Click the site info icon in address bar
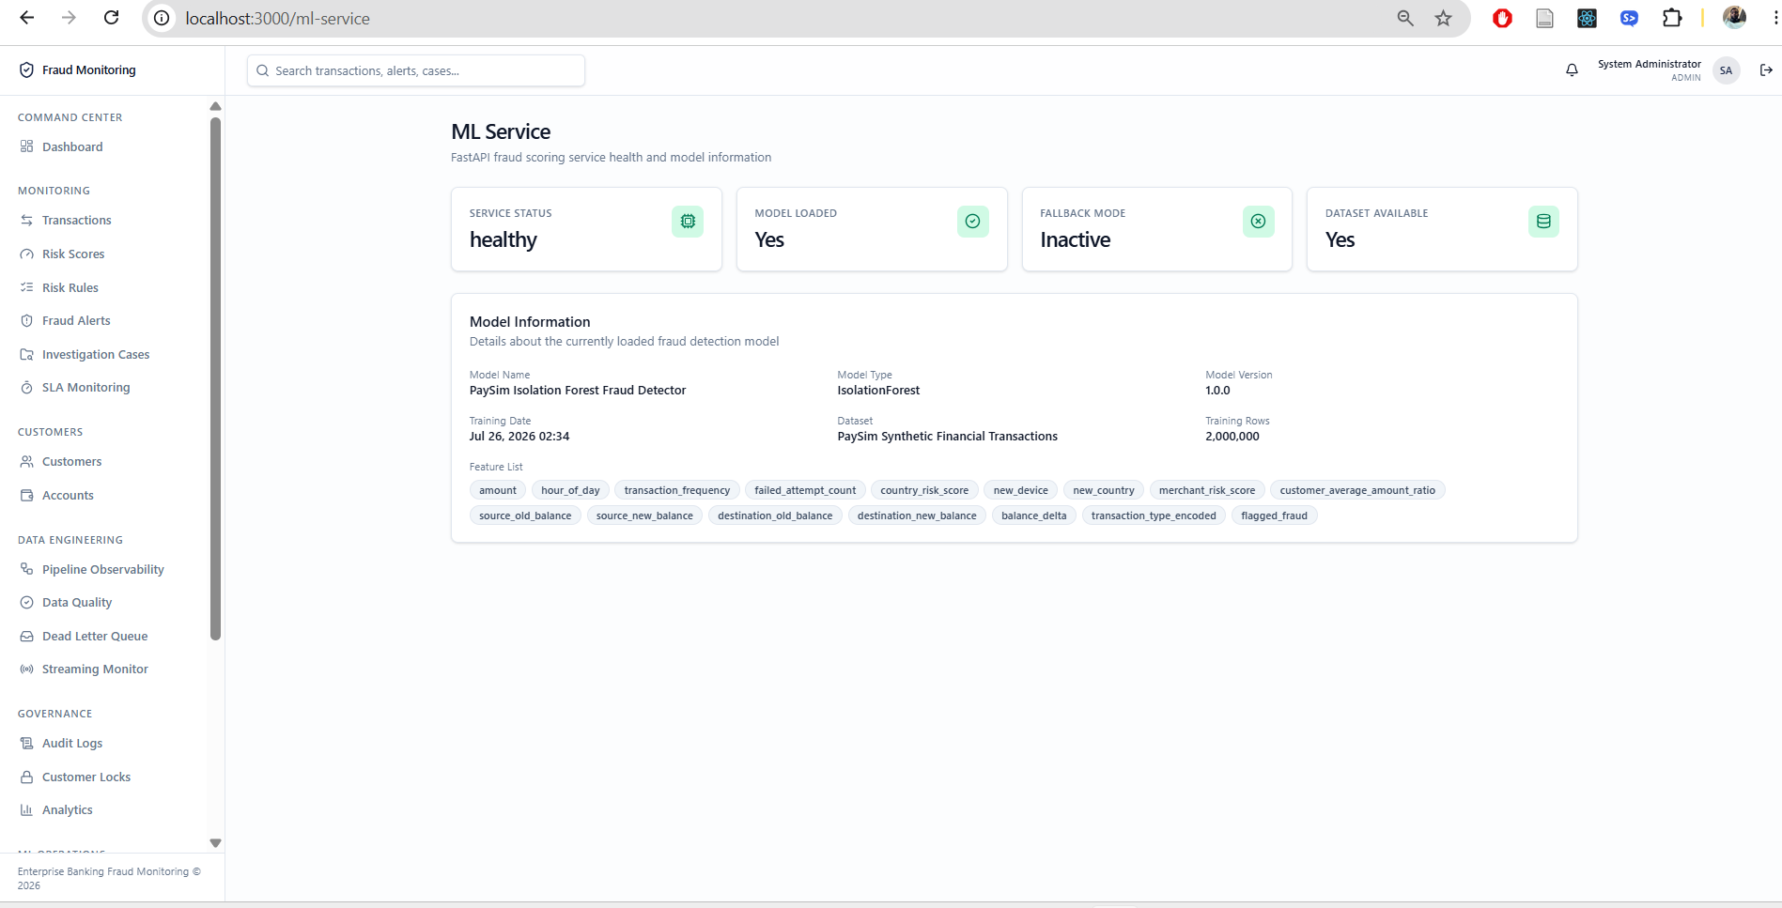 (x=162, y=18)
